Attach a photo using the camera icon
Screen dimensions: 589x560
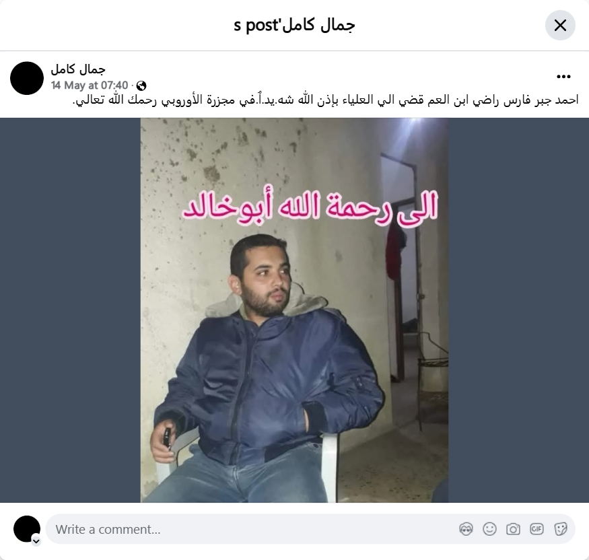pos(513,529)
